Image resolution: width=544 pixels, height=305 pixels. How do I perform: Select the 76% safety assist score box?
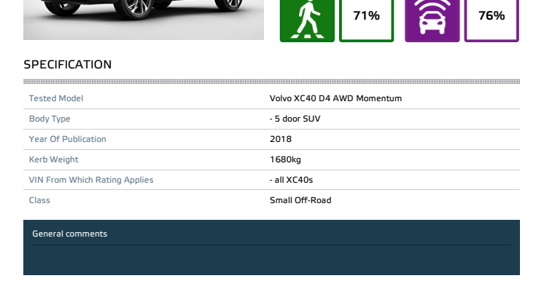(491, 21)
